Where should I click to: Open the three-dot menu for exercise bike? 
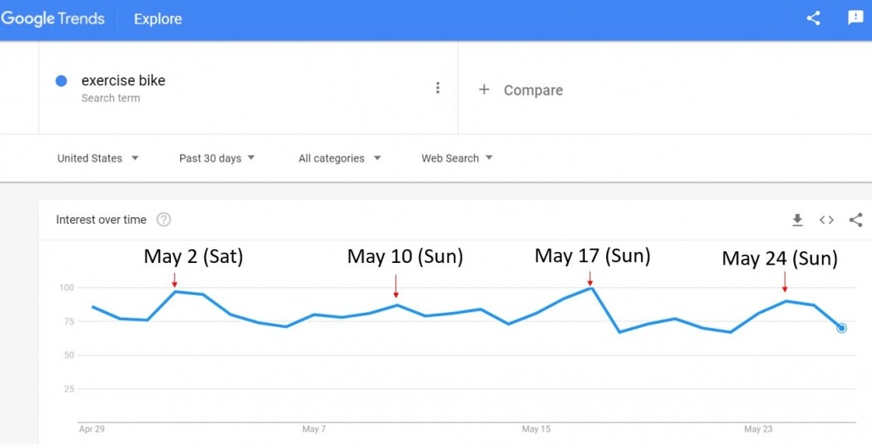tap(438, 88)
